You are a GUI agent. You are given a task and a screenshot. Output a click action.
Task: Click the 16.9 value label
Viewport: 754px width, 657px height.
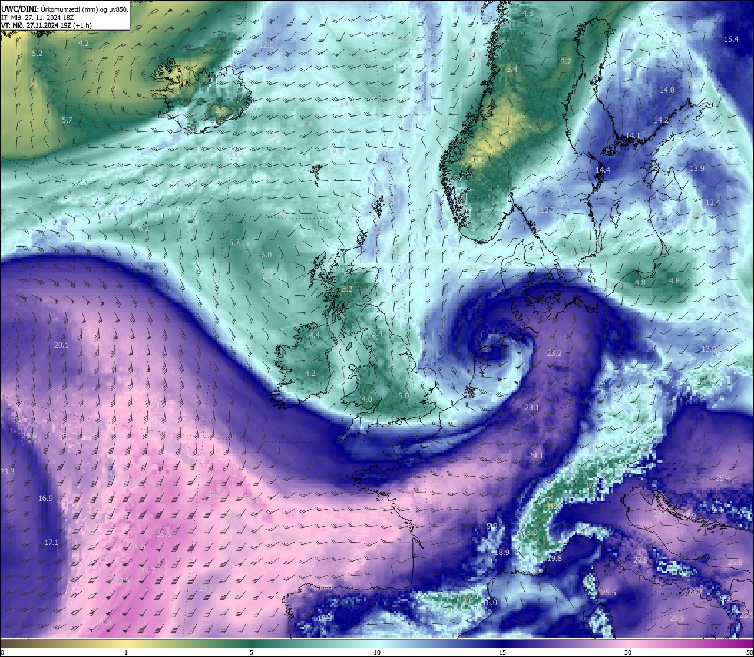pyautogui.click(x=45, y=498)
